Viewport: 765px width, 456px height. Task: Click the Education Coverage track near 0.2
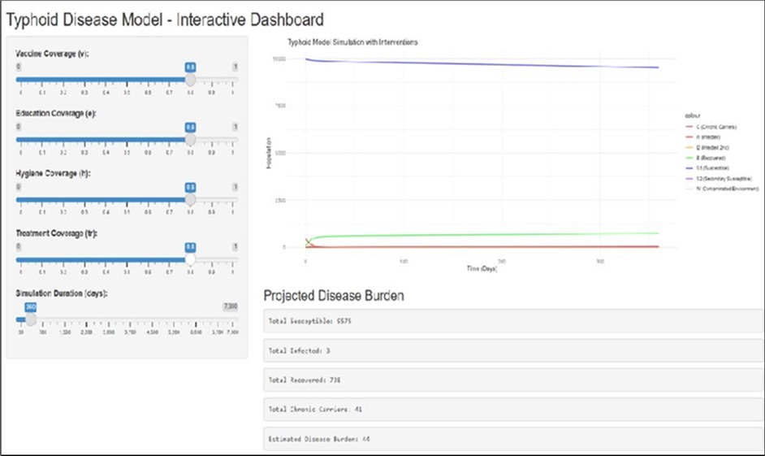pyautogui.click(x=63, y=140)
